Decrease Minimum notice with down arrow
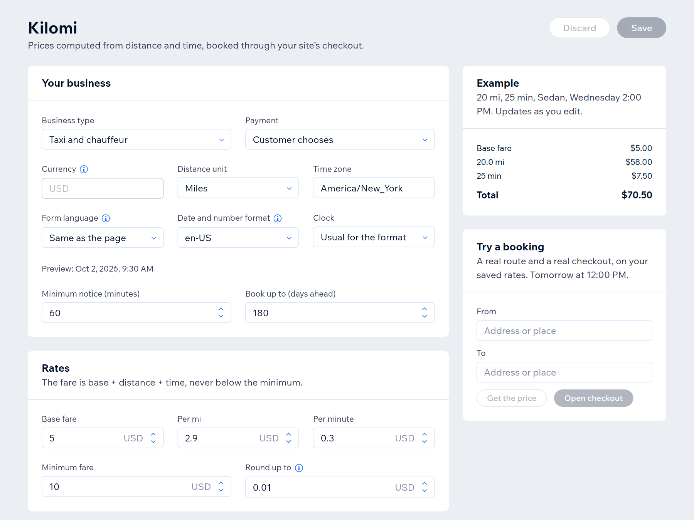This screenshot has width=694, height=520. coord(221,316)
